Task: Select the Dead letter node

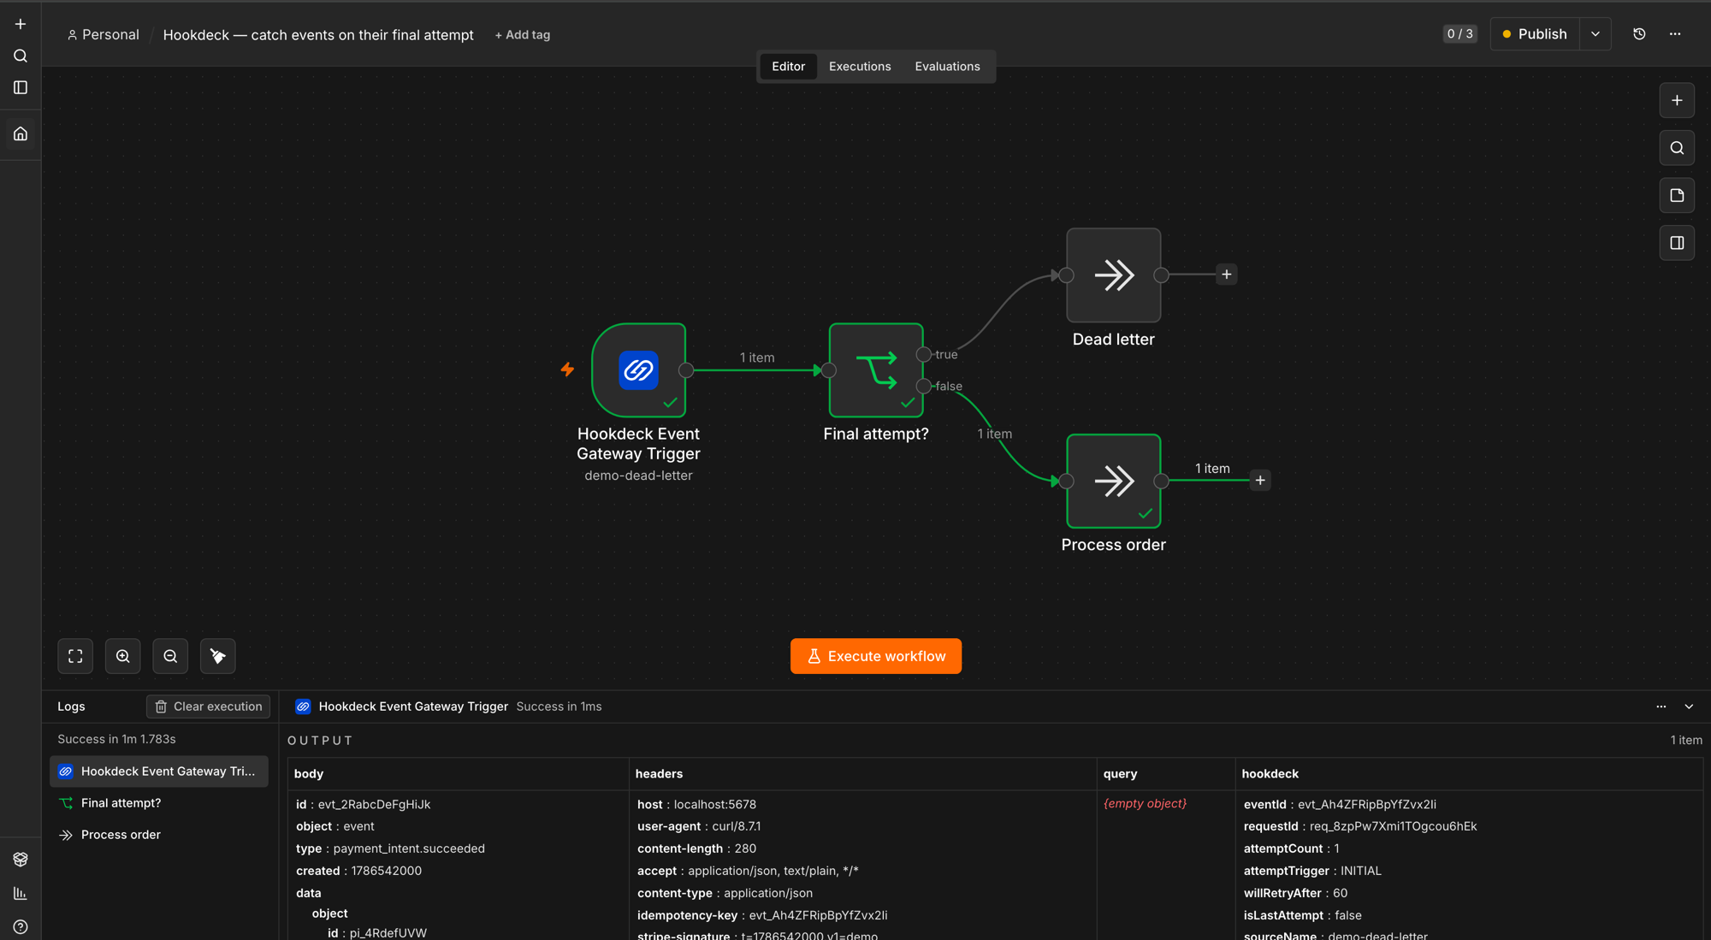Action: [1113, 275]
